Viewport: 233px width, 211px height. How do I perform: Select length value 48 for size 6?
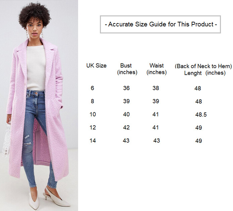(197, 89)
